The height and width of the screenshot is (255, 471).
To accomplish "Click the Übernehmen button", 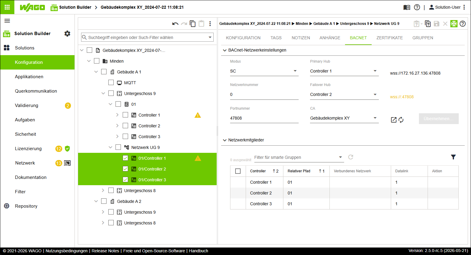I will [439, 119].
